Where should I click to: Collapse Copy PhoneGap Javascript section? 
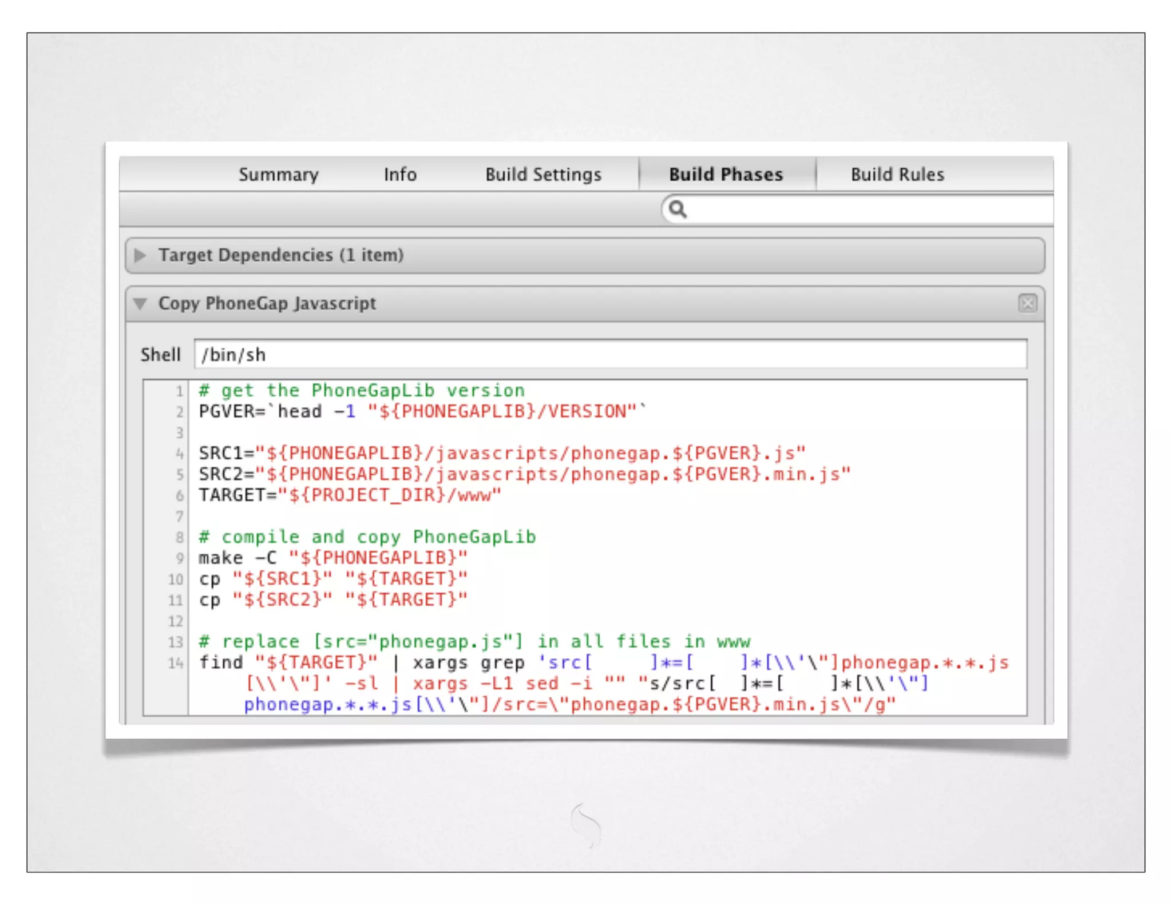tap(140, 304)
